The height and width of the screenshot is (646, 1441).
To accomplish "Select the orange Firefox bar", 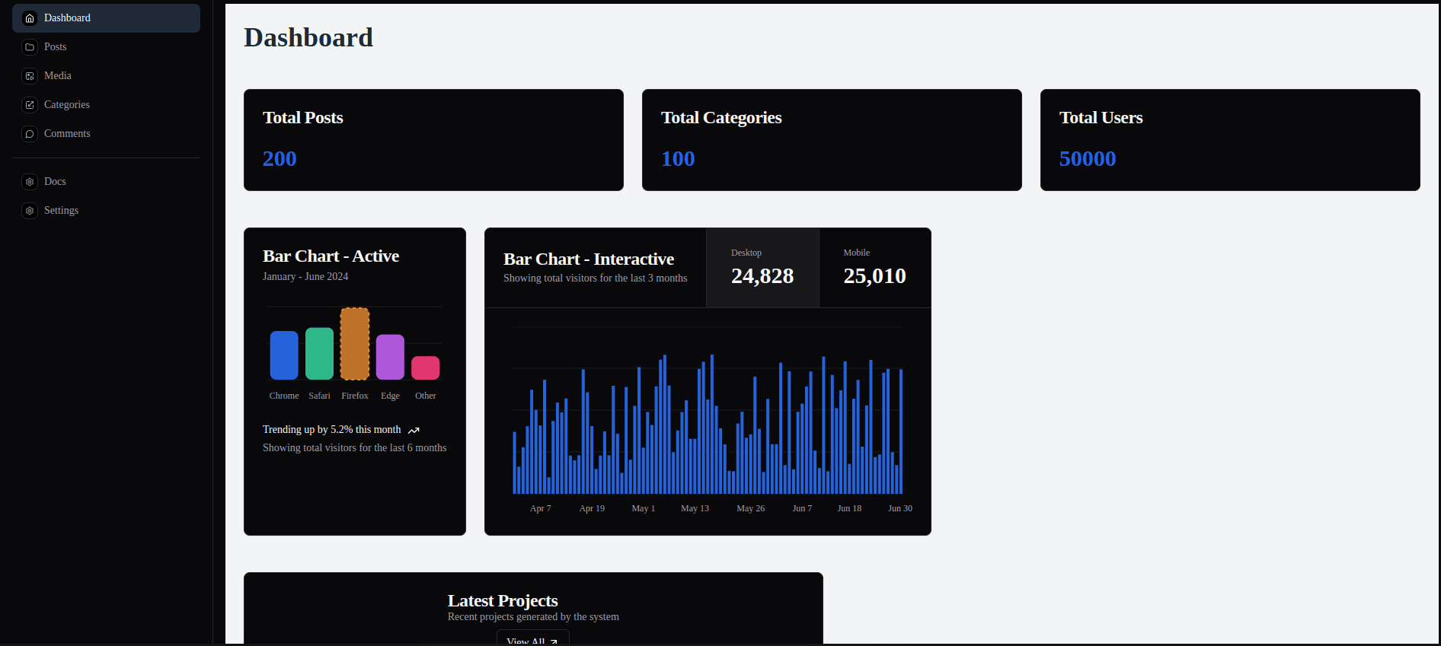I will (x=355, y=344).
